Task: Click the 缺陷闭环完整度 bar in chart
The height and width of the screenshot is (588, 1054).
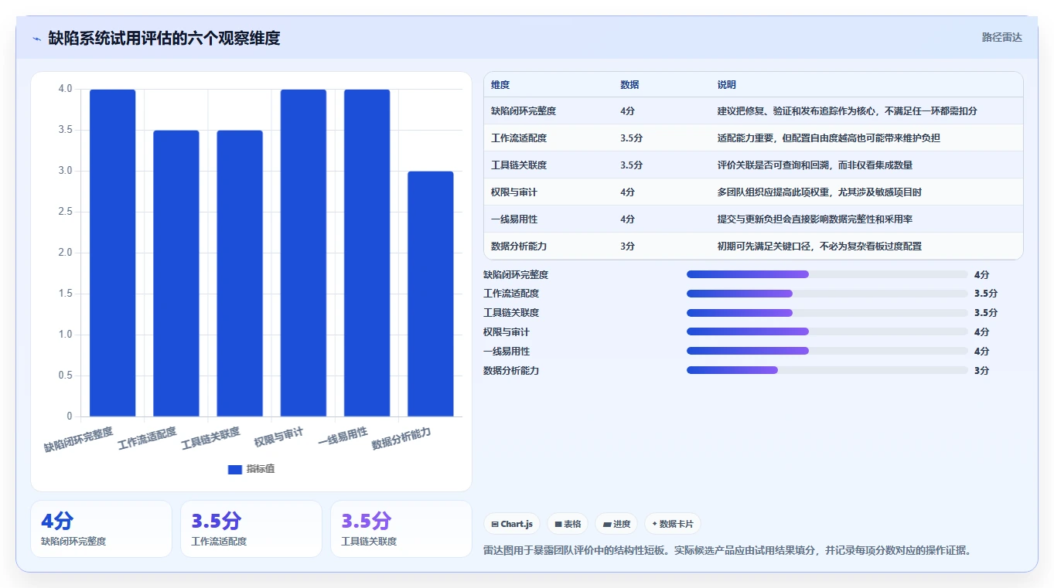Action: 113,253
